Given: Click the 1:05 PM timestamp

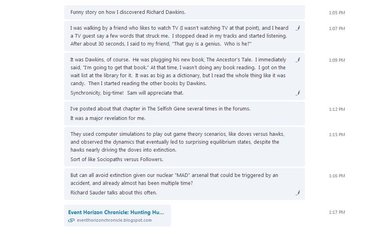Looking at the screenshot, I should [x=337, y=13].
